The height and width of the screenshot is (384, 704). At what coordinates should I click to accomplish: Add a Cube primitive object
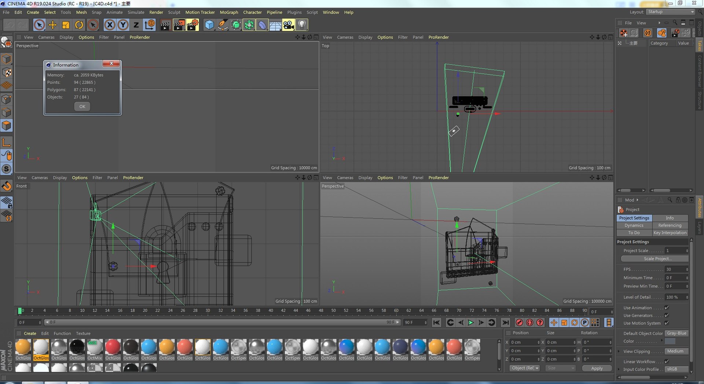pos(209,25)
